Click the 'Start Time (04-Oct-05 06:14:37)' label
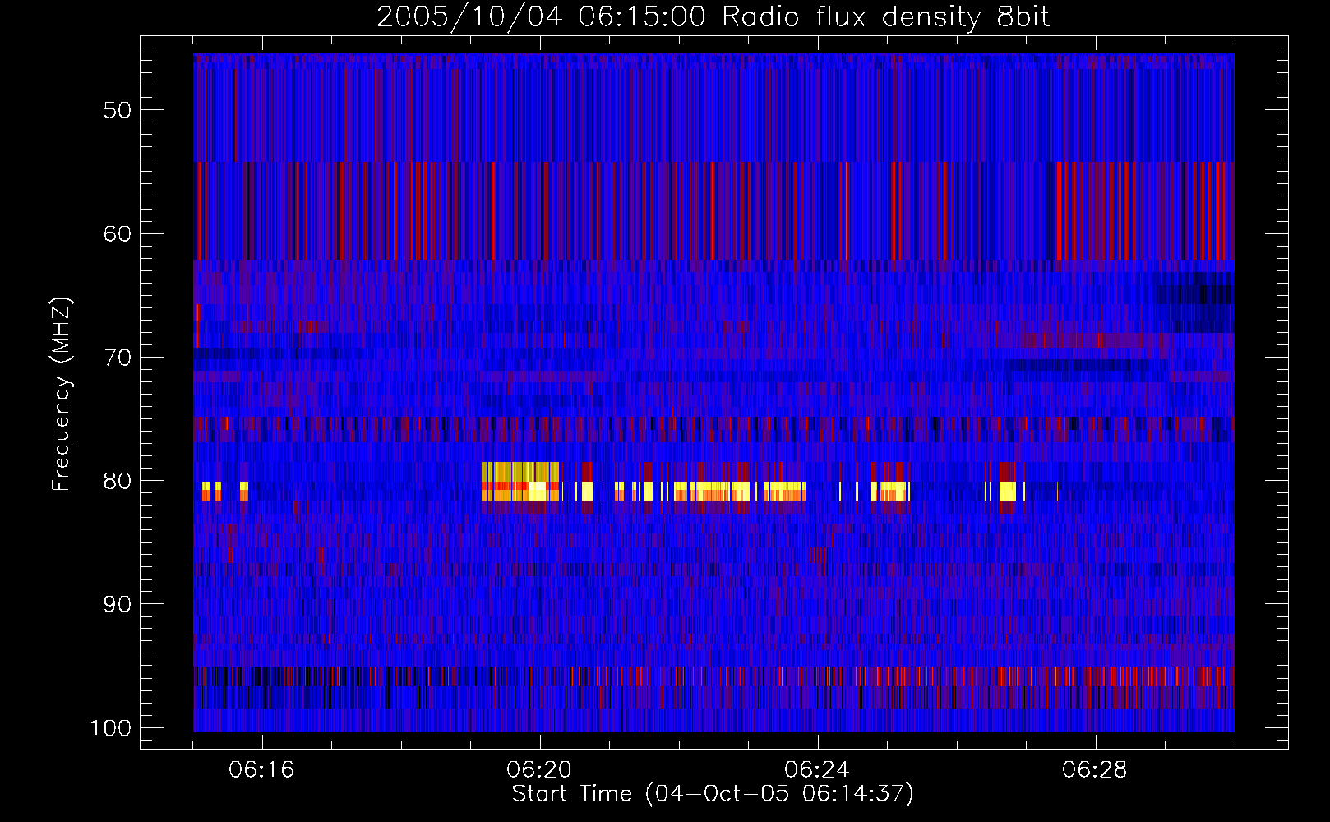This screenshot has height=822, width=1330. [713, 793]
